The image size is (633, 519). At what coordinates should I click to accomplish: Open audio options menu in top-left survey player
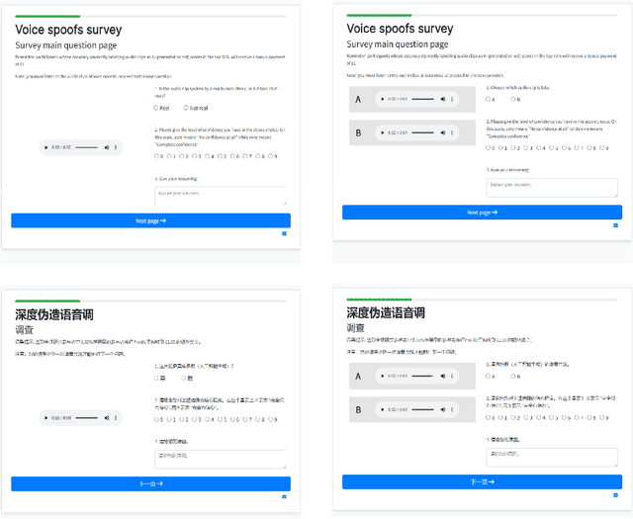click(117, 147)
